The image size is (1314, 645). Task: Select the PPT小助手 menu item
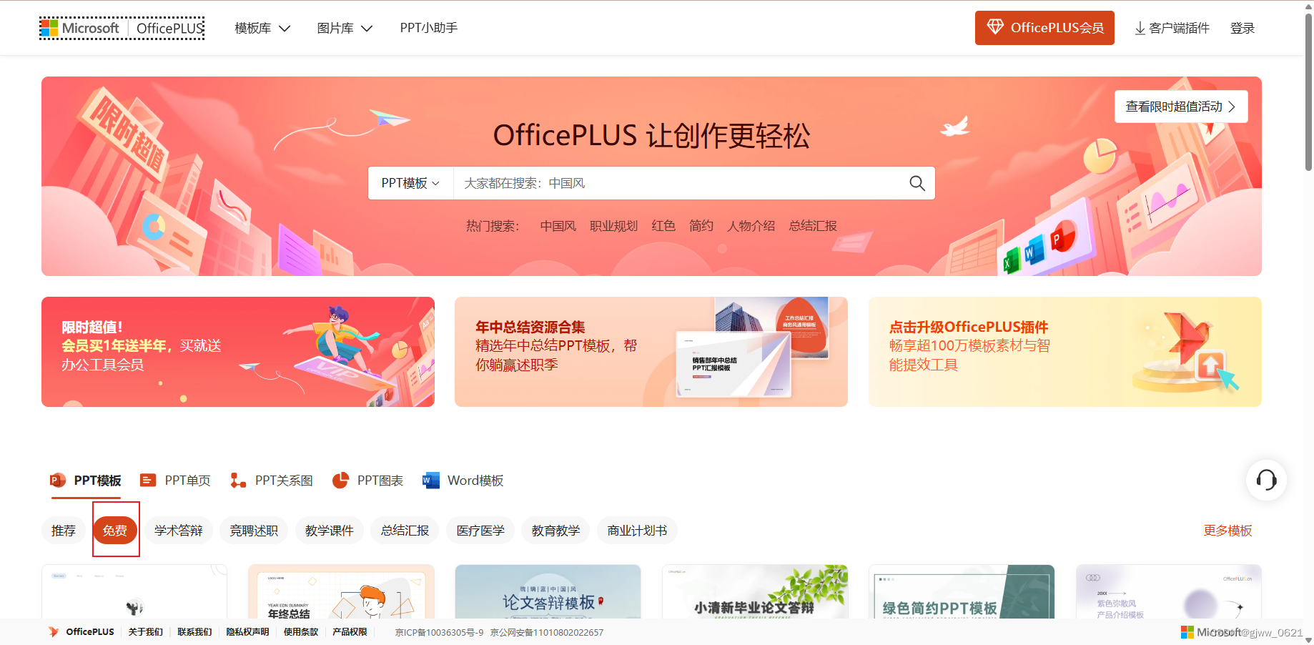tap(428, 27)
